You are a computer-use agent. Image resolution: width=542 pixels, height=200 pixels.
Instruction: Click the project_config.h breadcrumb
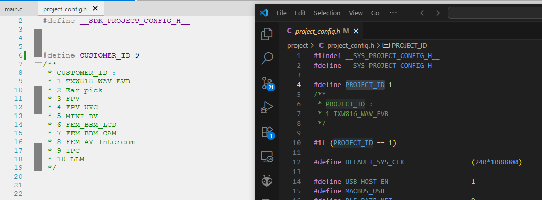click(x=350, y=45)
